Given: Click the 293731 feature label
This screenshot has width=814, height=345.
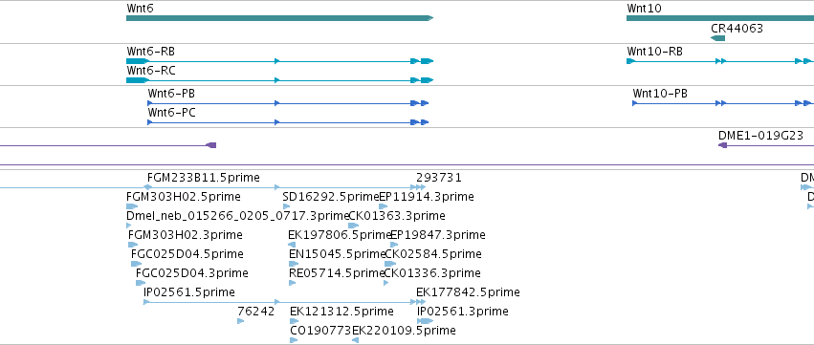Looking at the screenshot, I should pyautogui.click(x=439, y=178).
